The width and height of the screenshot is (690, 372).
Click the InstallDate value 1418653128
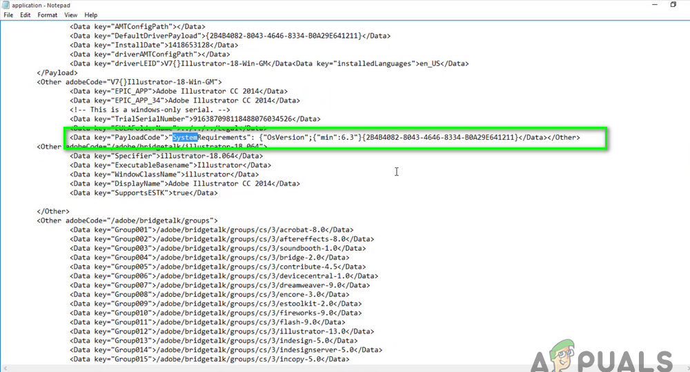[x=189, y=45]
